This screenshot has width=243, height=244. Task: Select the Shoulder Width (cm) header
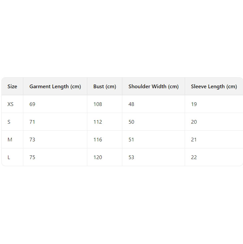(x=153, y=87)
